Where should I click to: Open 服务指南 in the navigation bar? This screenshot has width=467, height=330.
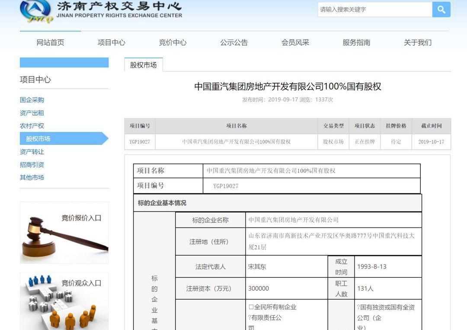(356, 42)
